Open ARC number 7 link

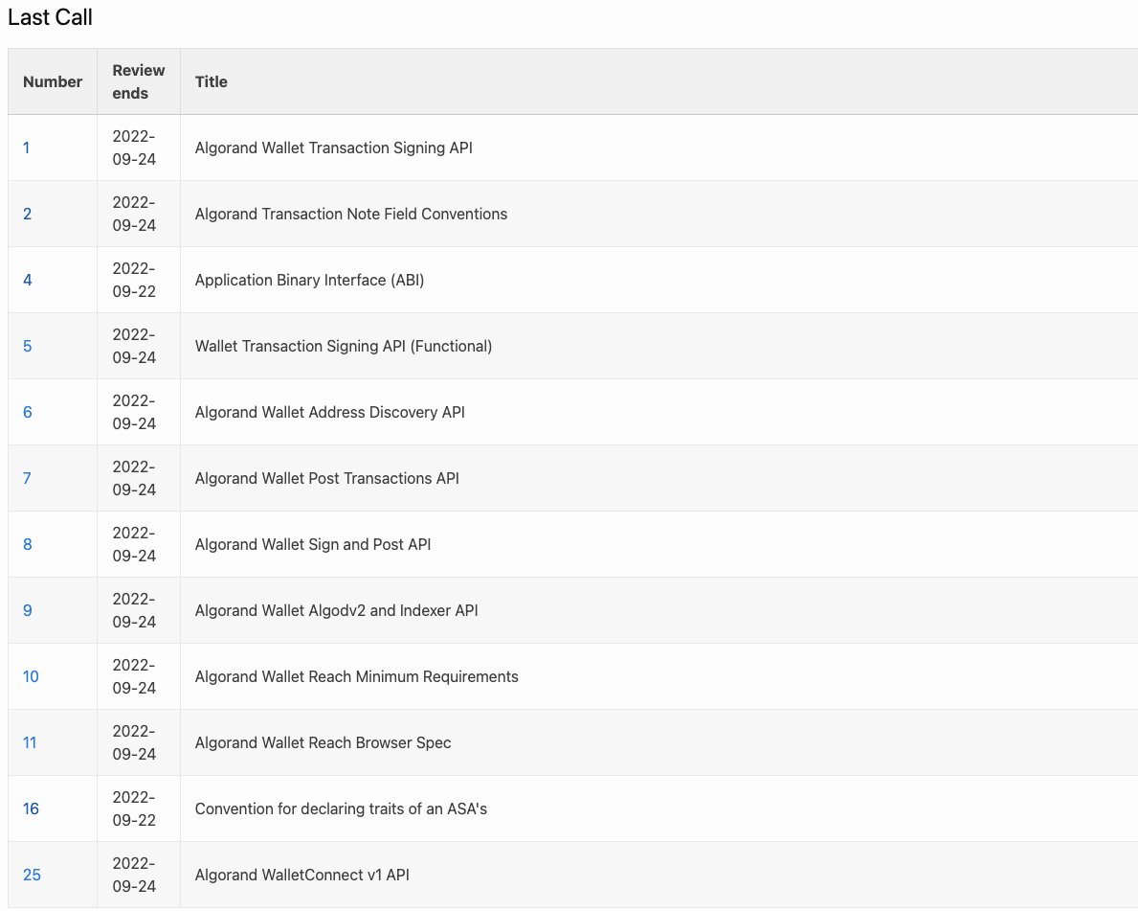pyautogui.click(x=27, y=479)
